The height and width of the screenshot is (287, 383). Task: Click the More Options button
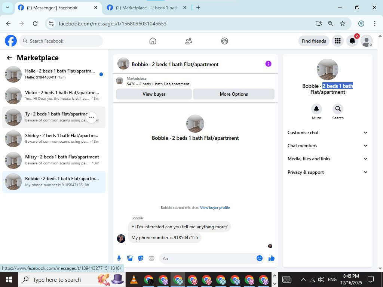pyautogui.click(x=234, y=94)
